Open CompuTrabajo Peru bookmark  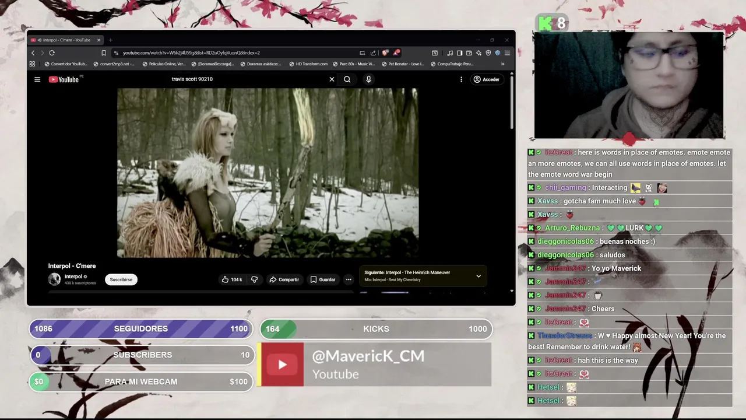click(452, 64)
